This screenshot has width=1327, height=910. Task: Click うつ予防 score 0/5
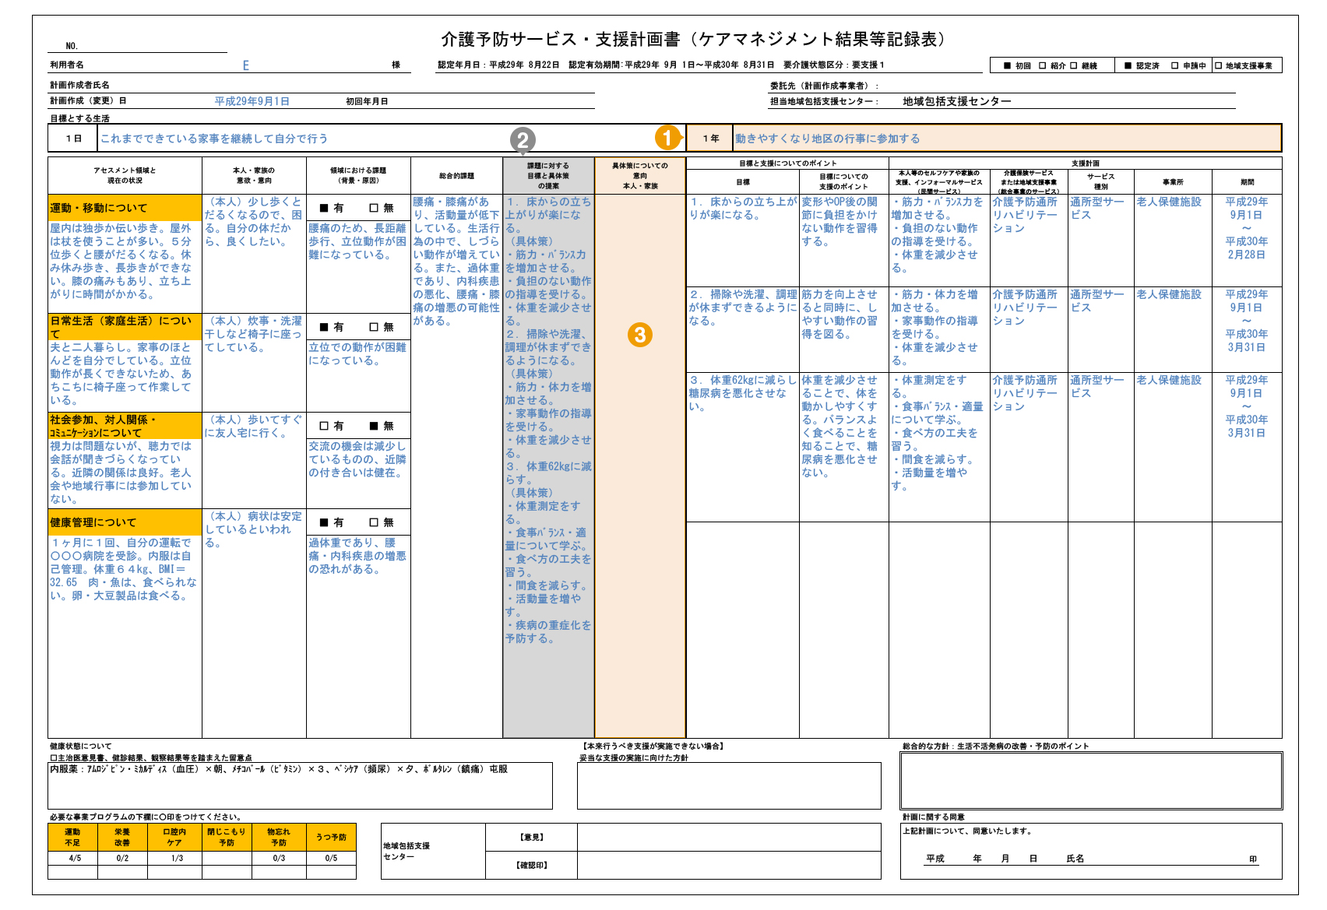(x=331, y=858)
